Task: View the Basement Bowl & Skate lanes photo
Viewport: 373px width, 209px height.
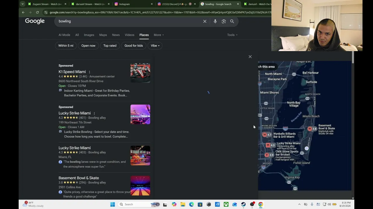Action: 140,185
